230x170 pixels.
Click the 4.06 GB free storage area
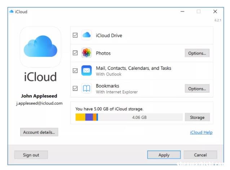pyautogui.click(x=140, y=117)
